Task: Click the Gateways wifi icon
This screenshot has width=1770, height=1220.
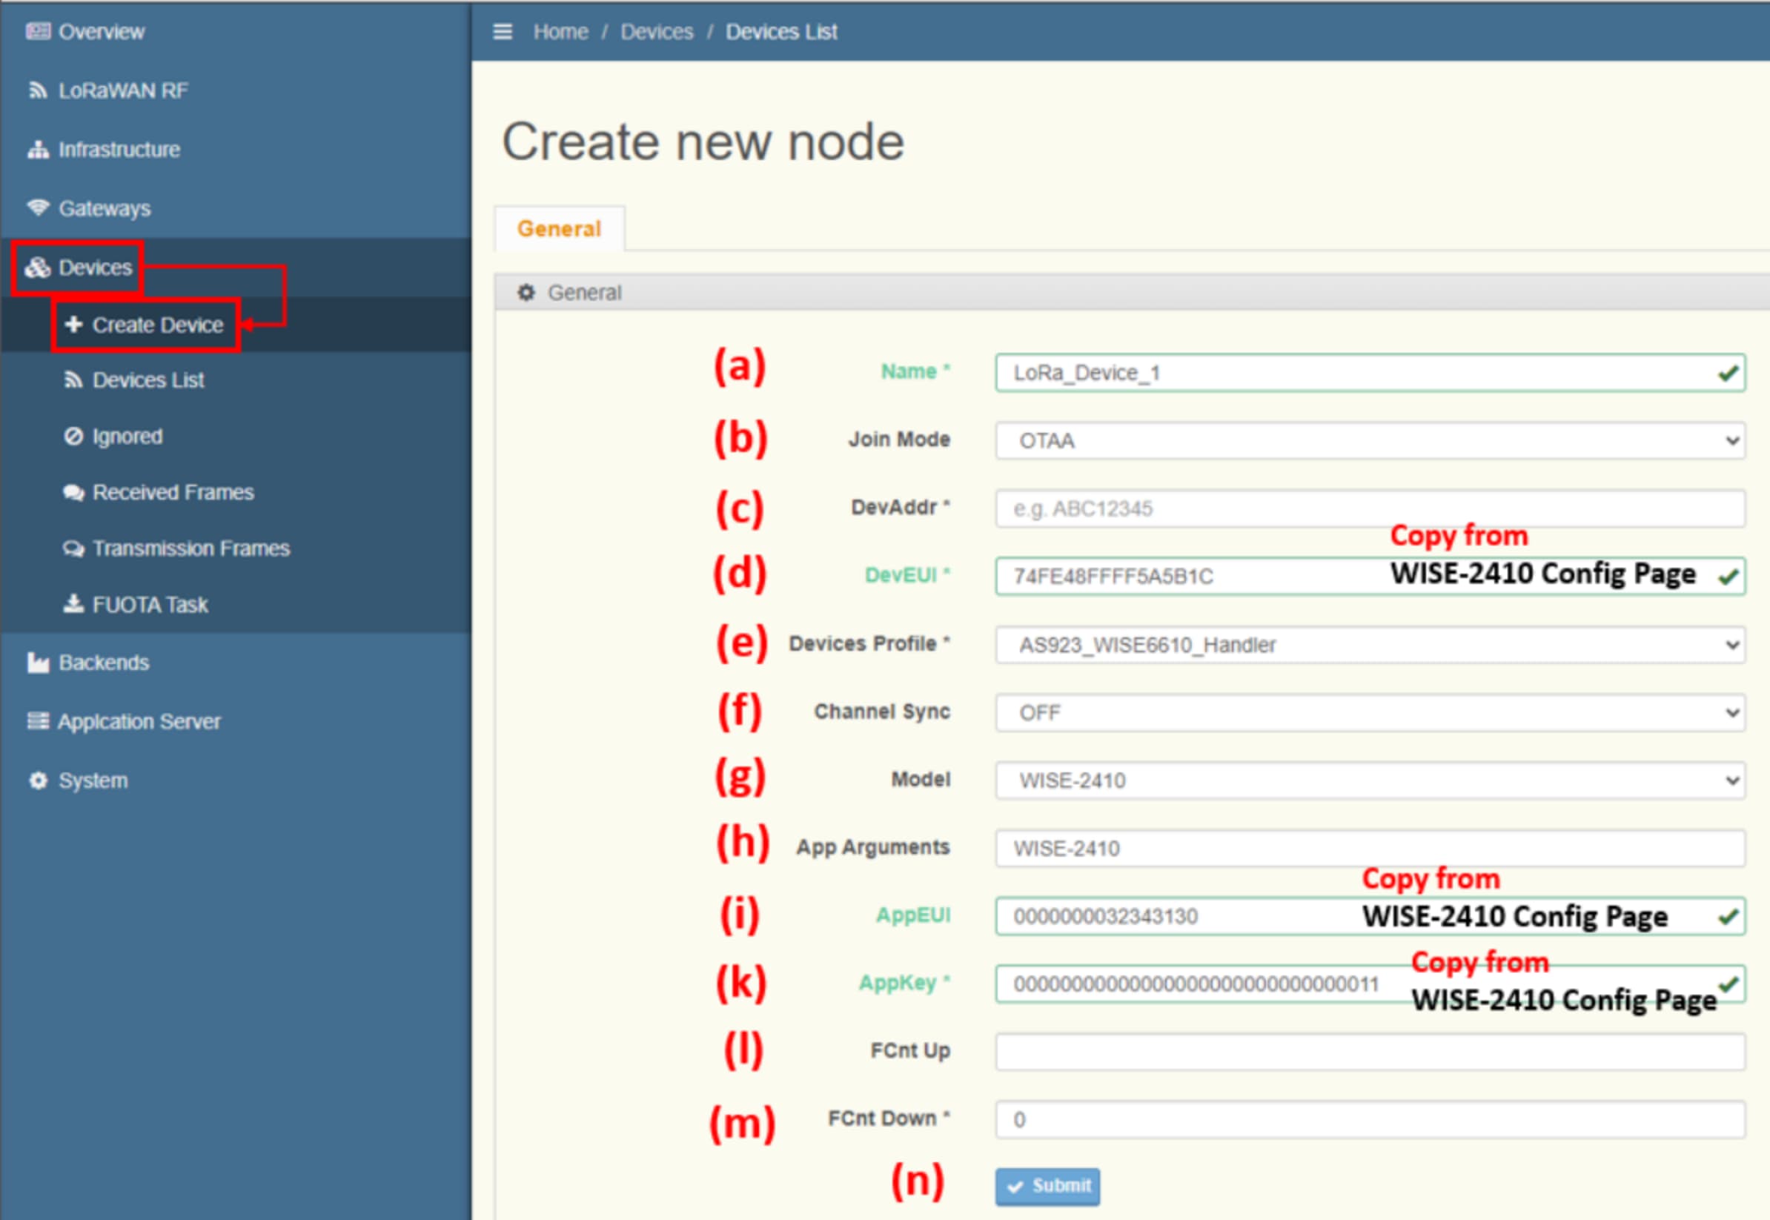Action: 38,208
